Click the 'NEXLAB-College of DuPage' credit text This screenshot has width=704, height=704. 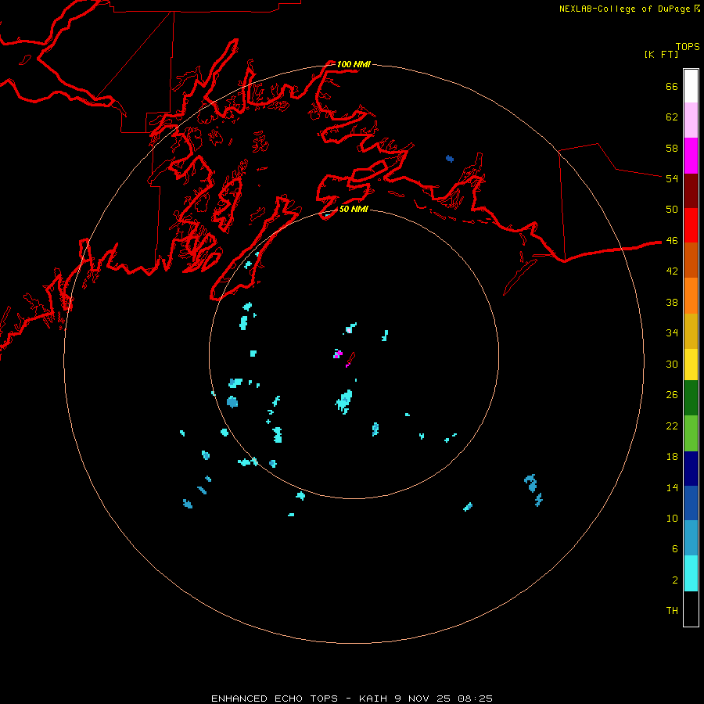tap(626, 9)
